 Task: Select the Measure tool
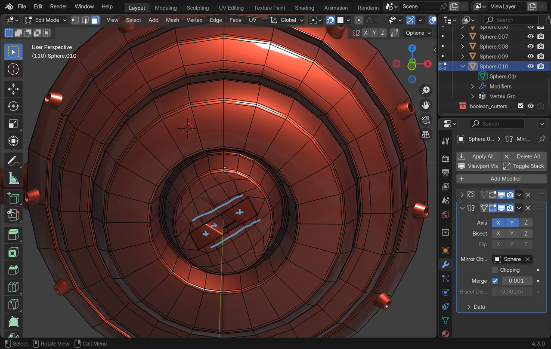point(13,178)
